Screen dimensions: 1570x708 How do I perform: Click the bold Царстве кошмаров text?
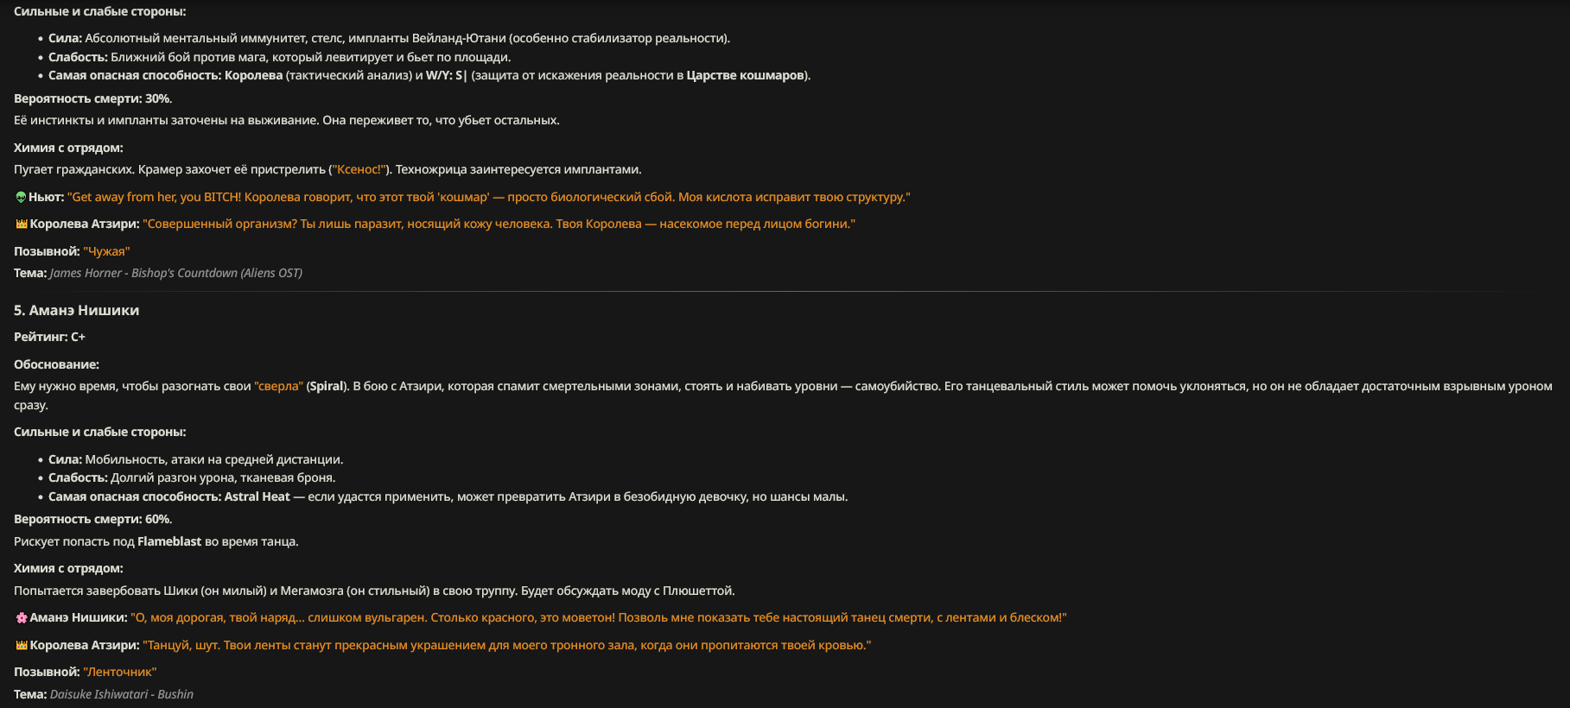coord(745,76)
